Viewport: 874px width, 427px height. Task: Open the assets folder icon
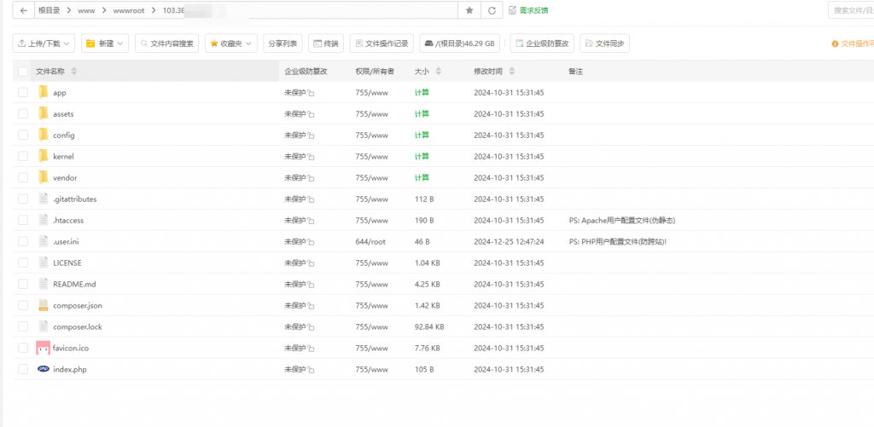click(44, 113)
